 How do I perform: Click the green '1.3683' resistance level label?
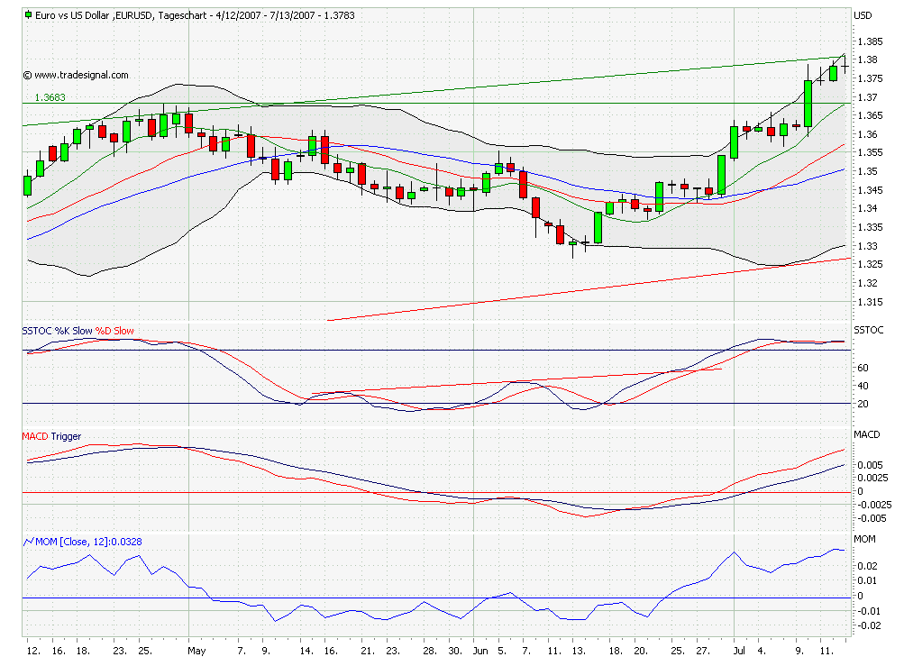tap(50, 97)
